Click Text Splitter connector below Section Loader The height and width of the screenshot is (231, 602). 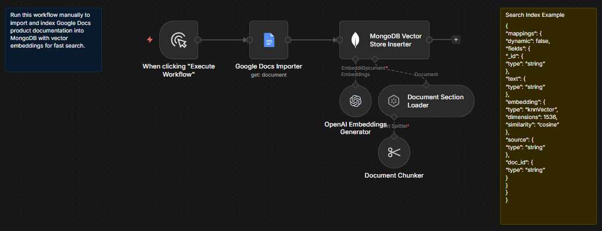coord(394,117)
